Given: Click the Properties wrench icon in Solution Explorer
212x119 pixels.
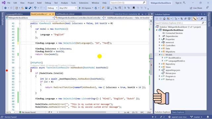Looking at the screenshot, I should [x=202, y=19].
